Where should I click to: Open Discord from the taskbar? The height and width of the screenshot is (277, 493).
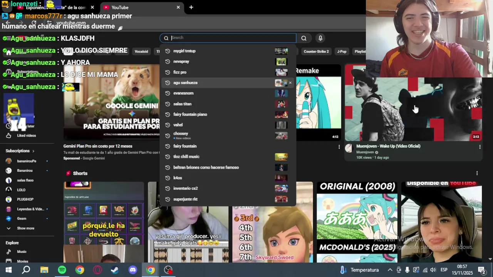[133, 270]
